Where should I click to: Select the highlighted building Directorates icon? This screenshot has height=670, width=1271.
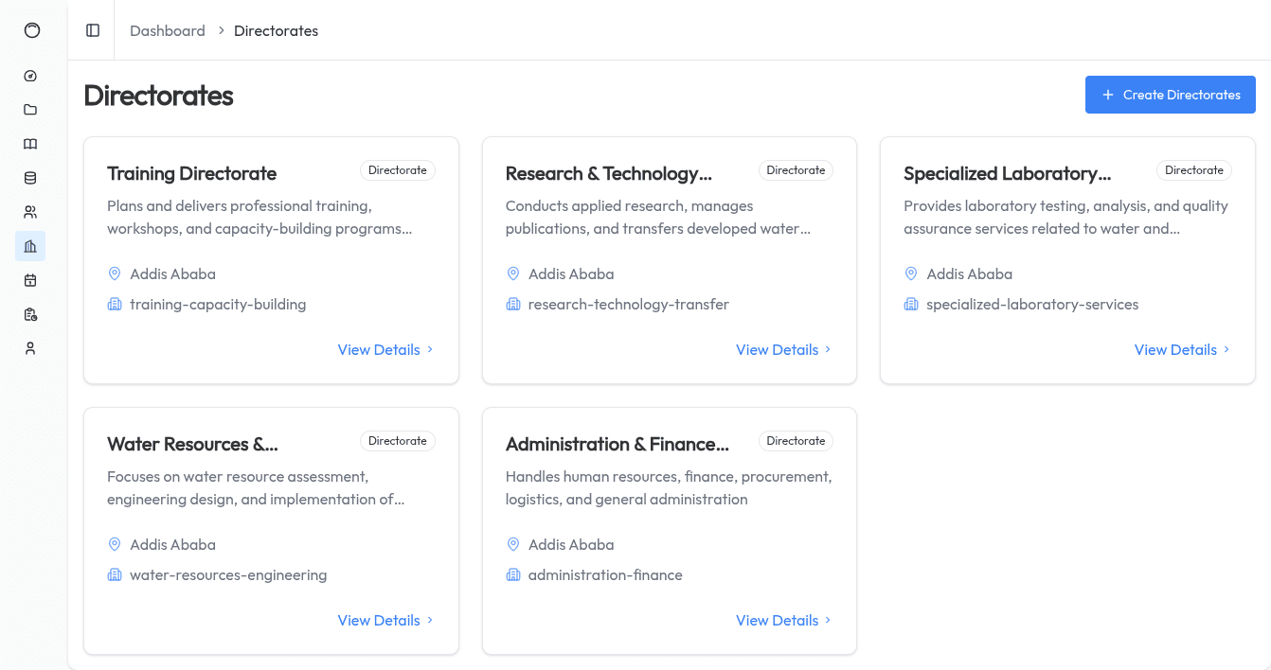click(x=30, y=246)
